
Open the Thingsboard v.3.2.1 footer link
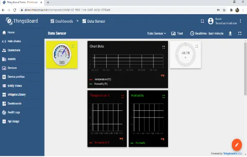[233, 154]
